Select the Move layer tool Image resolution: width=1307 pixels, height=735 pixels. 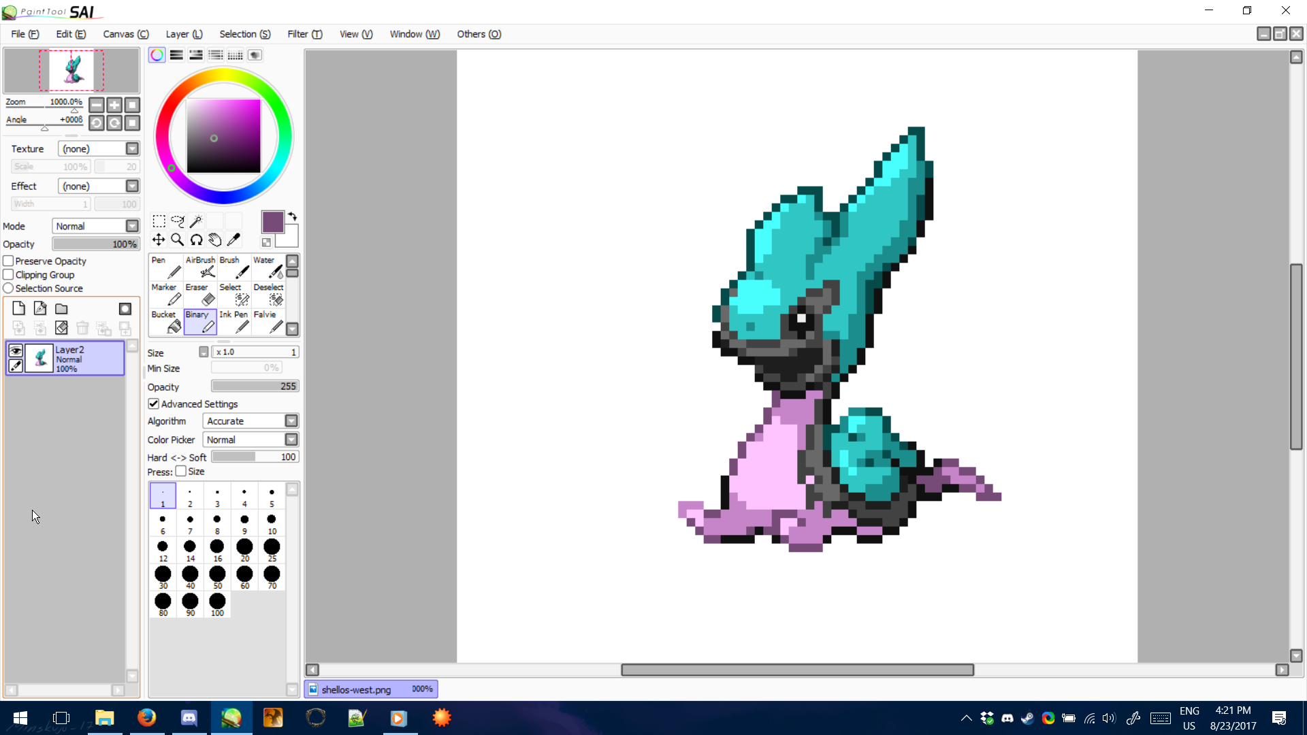[158, 240]
